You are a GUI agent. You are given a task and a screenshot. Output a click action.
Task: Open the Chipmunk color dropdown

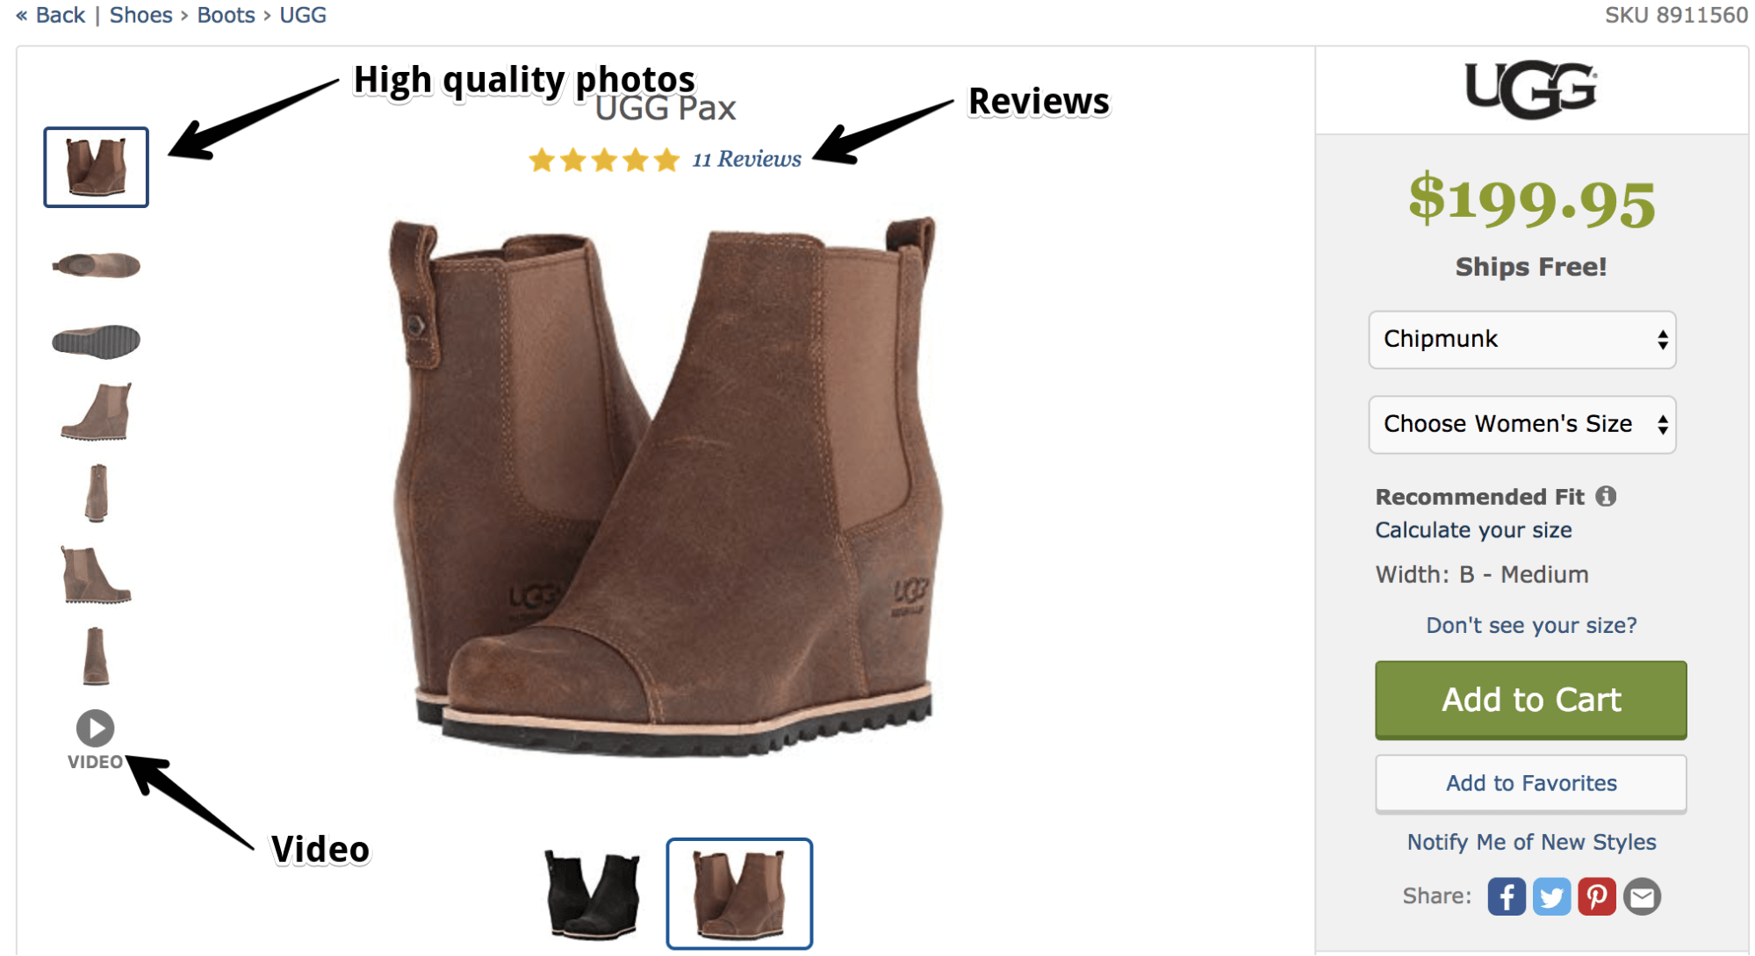(x=1521, y=340)
